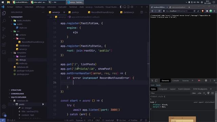Open a new browser tab
The image size is (217, 122).
tap(189, 7)
